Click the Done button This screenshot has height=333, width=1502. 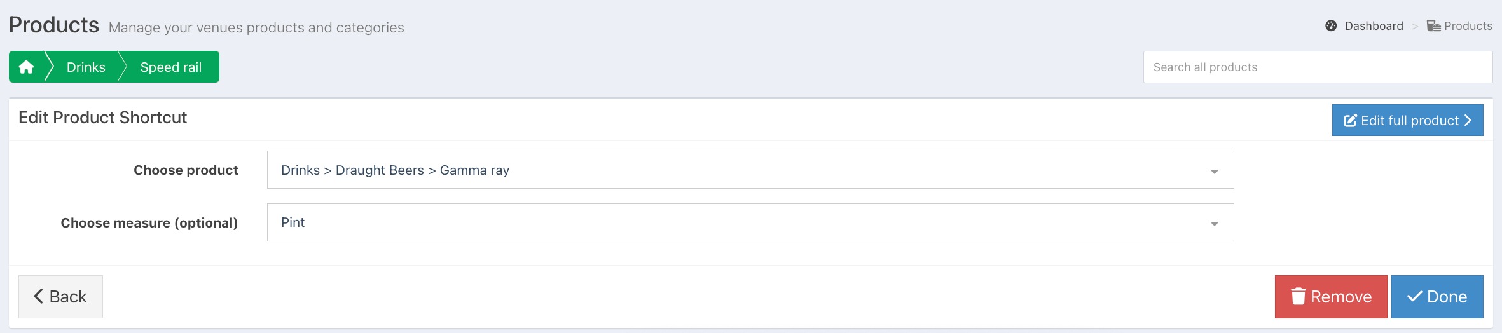tap(1437, 297)
